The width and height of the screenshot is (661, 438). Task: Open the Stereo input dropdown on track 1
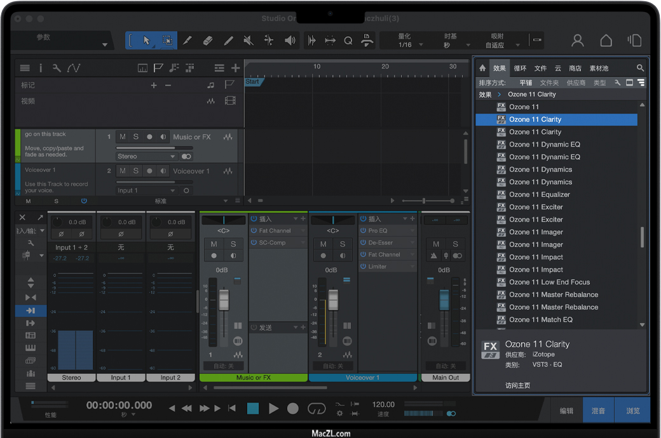146,156
